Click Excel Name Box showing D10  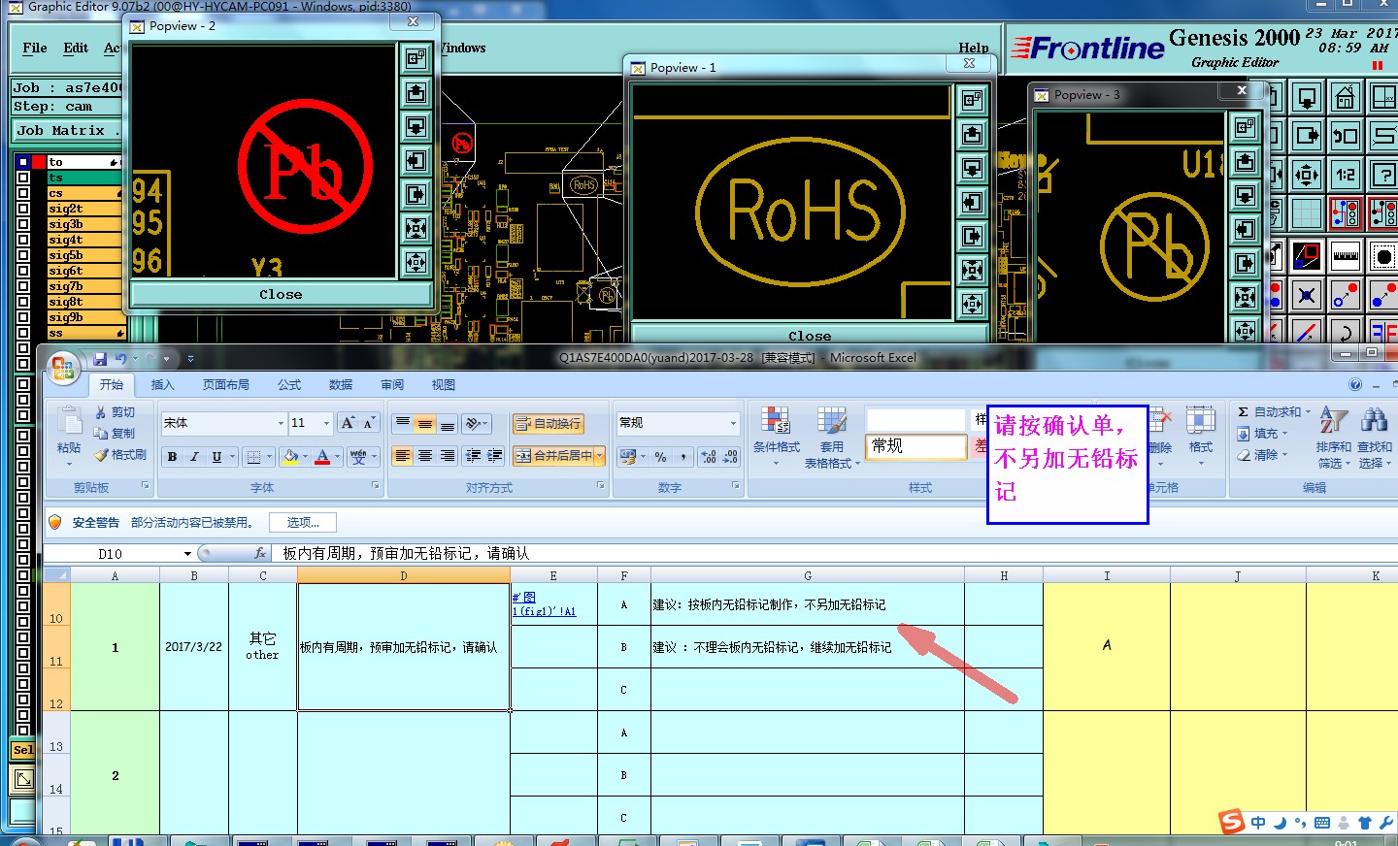pos(112,554)
